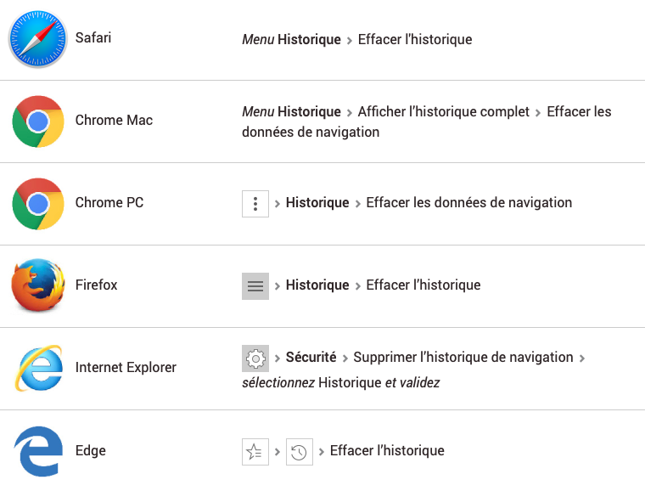
Task: Click Effacer l'historique text in Safari row
Action: tap(415, 40)
